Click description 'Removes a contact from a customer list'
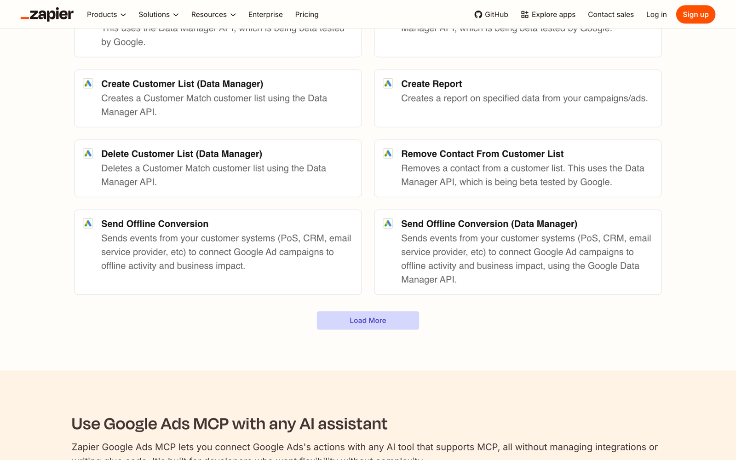The width and height of the screenshot is (736, 460). (523, 175)
